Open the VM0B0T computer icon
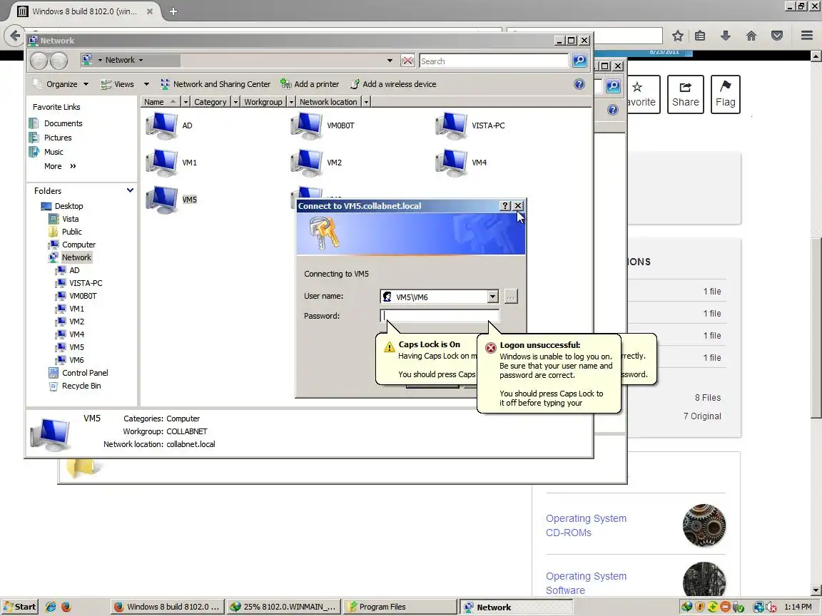Viewport: 822px width, 616px height. click(307, 125)
